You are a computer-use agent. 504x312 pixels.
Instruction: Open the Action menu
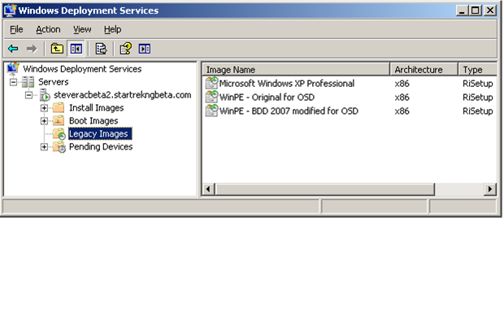pos(48,29)
